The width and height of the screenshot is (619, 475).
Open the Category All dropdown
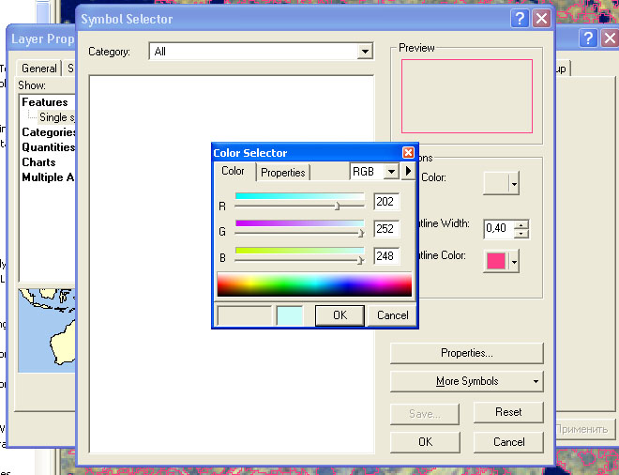click(x=365, y=52)
